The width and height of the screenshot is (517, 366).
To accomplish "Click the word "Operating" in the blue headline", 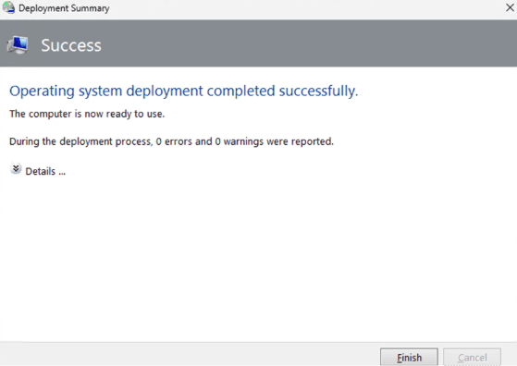I will click(x=42, y=91).
